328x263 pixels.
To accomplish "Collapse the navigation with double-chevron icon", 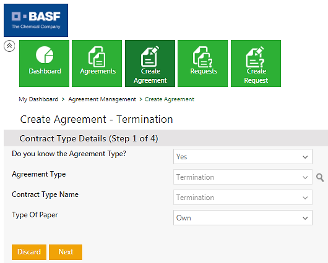I will click(x=9, y=46).
